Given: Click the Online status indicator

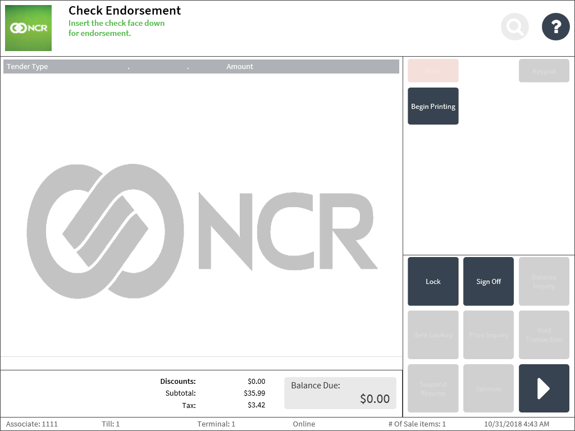Looking at the screenshot, I should click(x=304, y=424).
